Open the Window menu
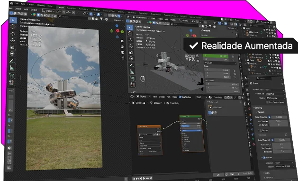Screen dimensions: 298x181 tap(41, 5)
